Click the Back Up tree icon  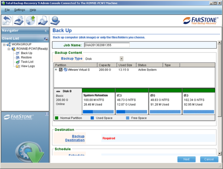(18, 53)
